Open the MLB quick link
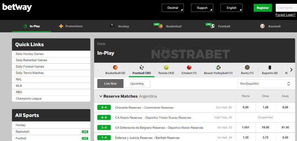The width and height of the screenshot is (297, 141). 51,86
